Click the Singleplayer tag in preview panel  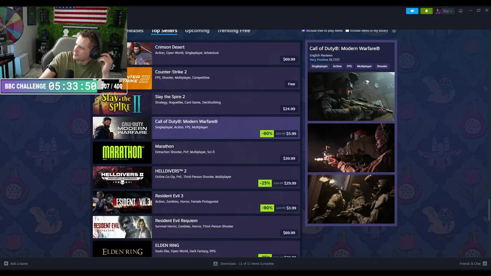pos(320,66)
